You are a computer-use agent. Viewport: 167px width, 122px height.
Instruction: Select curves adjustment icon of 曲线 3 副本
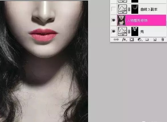coord(122,9)
